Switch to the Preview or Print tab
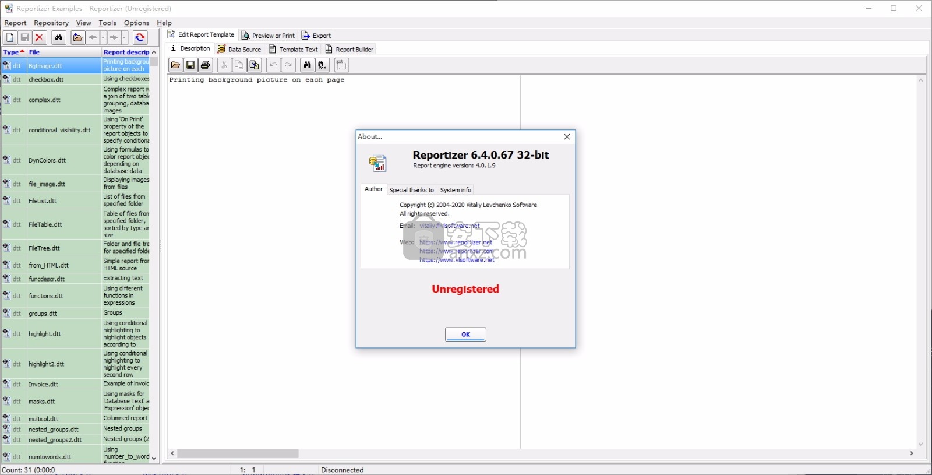 pyautogui.click(x=268, y=36)
